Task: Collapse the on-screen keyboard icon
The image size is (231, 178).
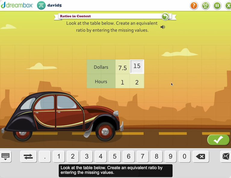Action: pos(6,156)
